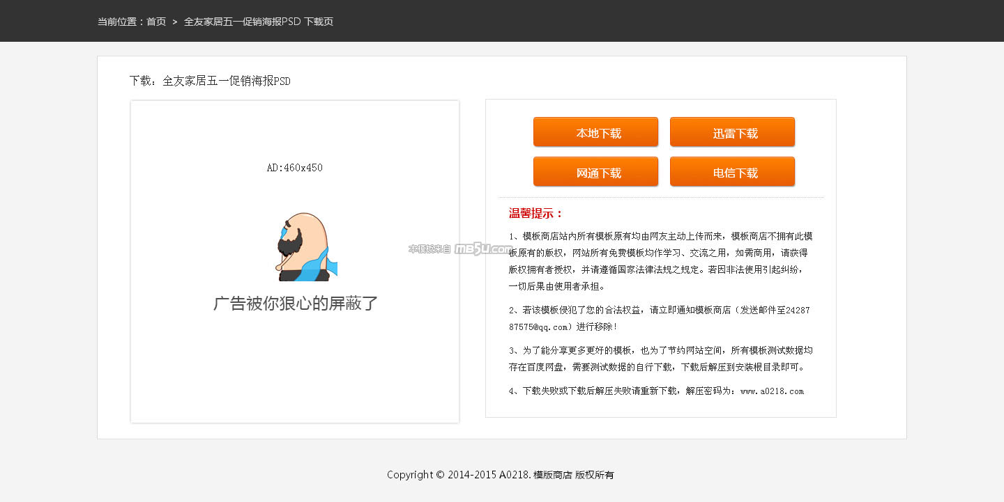Click the 下载：全友家居五一促销海报PSD page title
1004x502 pixels.
(x=210, y=81)
